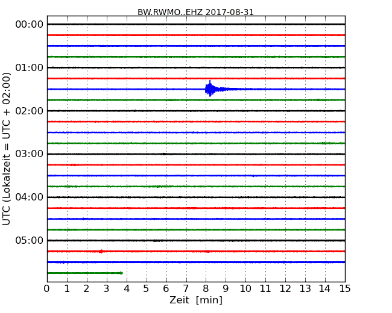The height and width of the screenshot is (313, 392).
Task: Click the small red spike after 05:00
Action: [x=101, y=252]
